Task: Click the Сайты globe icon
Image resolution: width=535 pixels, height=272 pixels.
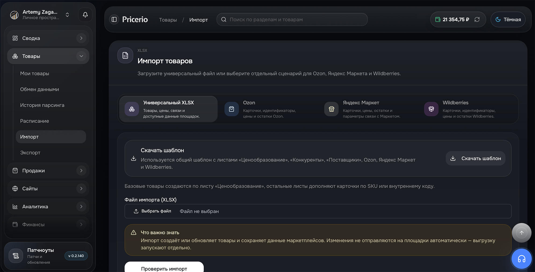Action: pyautogui.click(x=15, y=188)
